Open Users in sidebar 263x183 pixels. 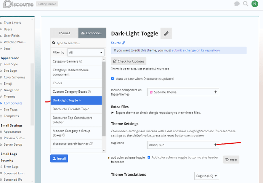8,29
